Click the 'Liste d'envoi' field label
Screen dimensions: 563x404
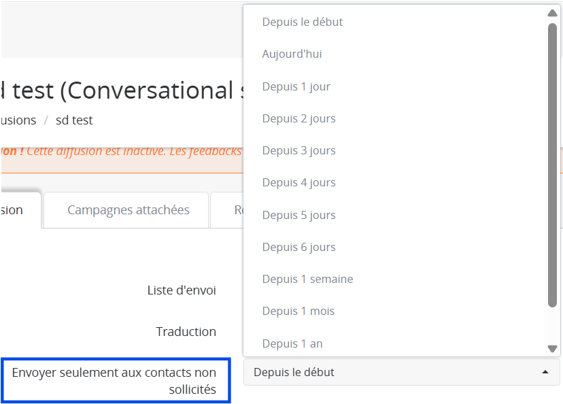[182, 290]
